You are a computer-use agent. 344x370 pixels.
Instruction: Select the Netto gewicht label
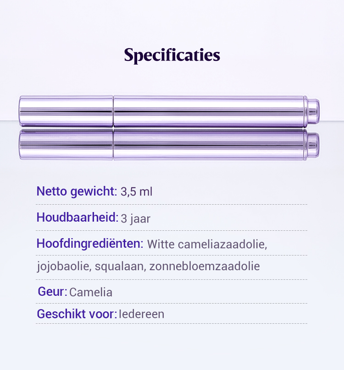77,191
